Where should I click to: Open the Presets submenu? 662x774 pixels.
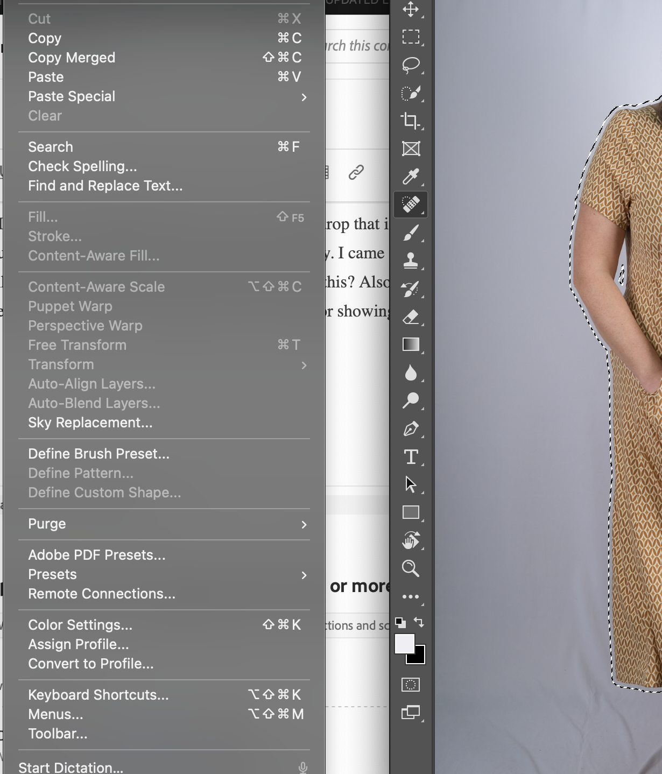click(x=52, y=574)
